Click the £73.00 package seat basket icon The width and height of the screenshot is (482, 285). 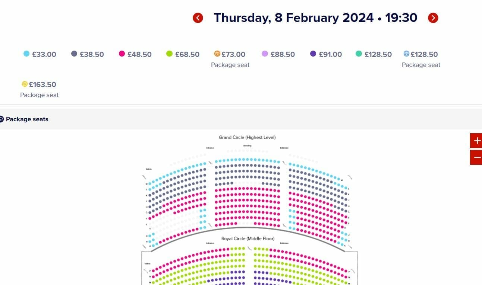click(x=217, y=54)
